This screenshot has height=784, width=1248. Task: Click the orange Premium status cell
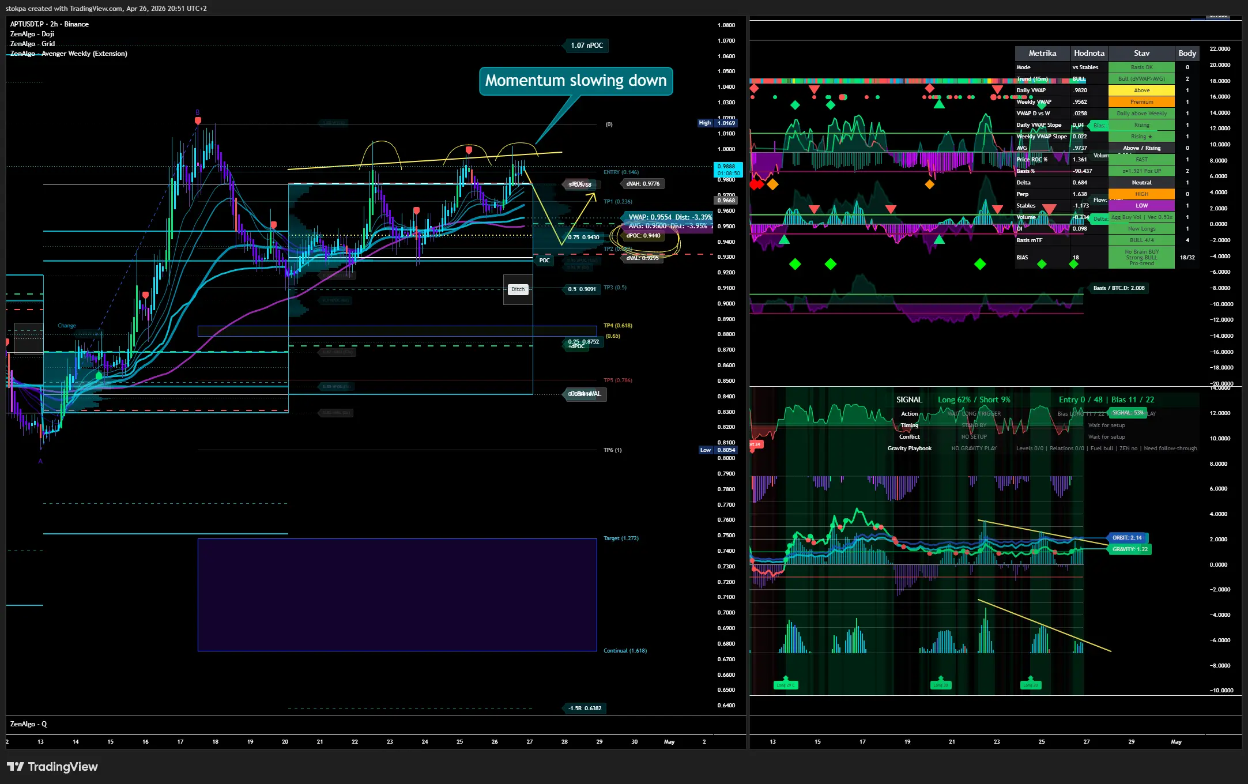pyautogui.click(x=1141, y=102)
